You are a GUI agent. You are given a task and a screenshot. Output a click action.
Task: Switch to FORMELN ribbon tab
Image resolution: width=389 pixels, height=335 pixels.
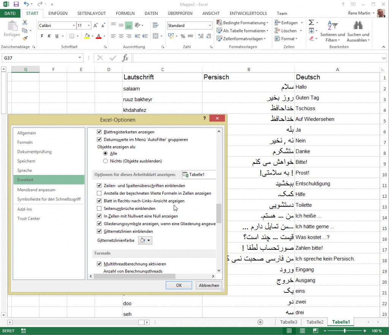(125, 13)
